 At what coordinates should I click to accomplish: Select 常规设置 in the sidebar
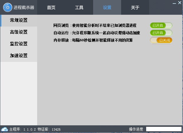[19, 20]
